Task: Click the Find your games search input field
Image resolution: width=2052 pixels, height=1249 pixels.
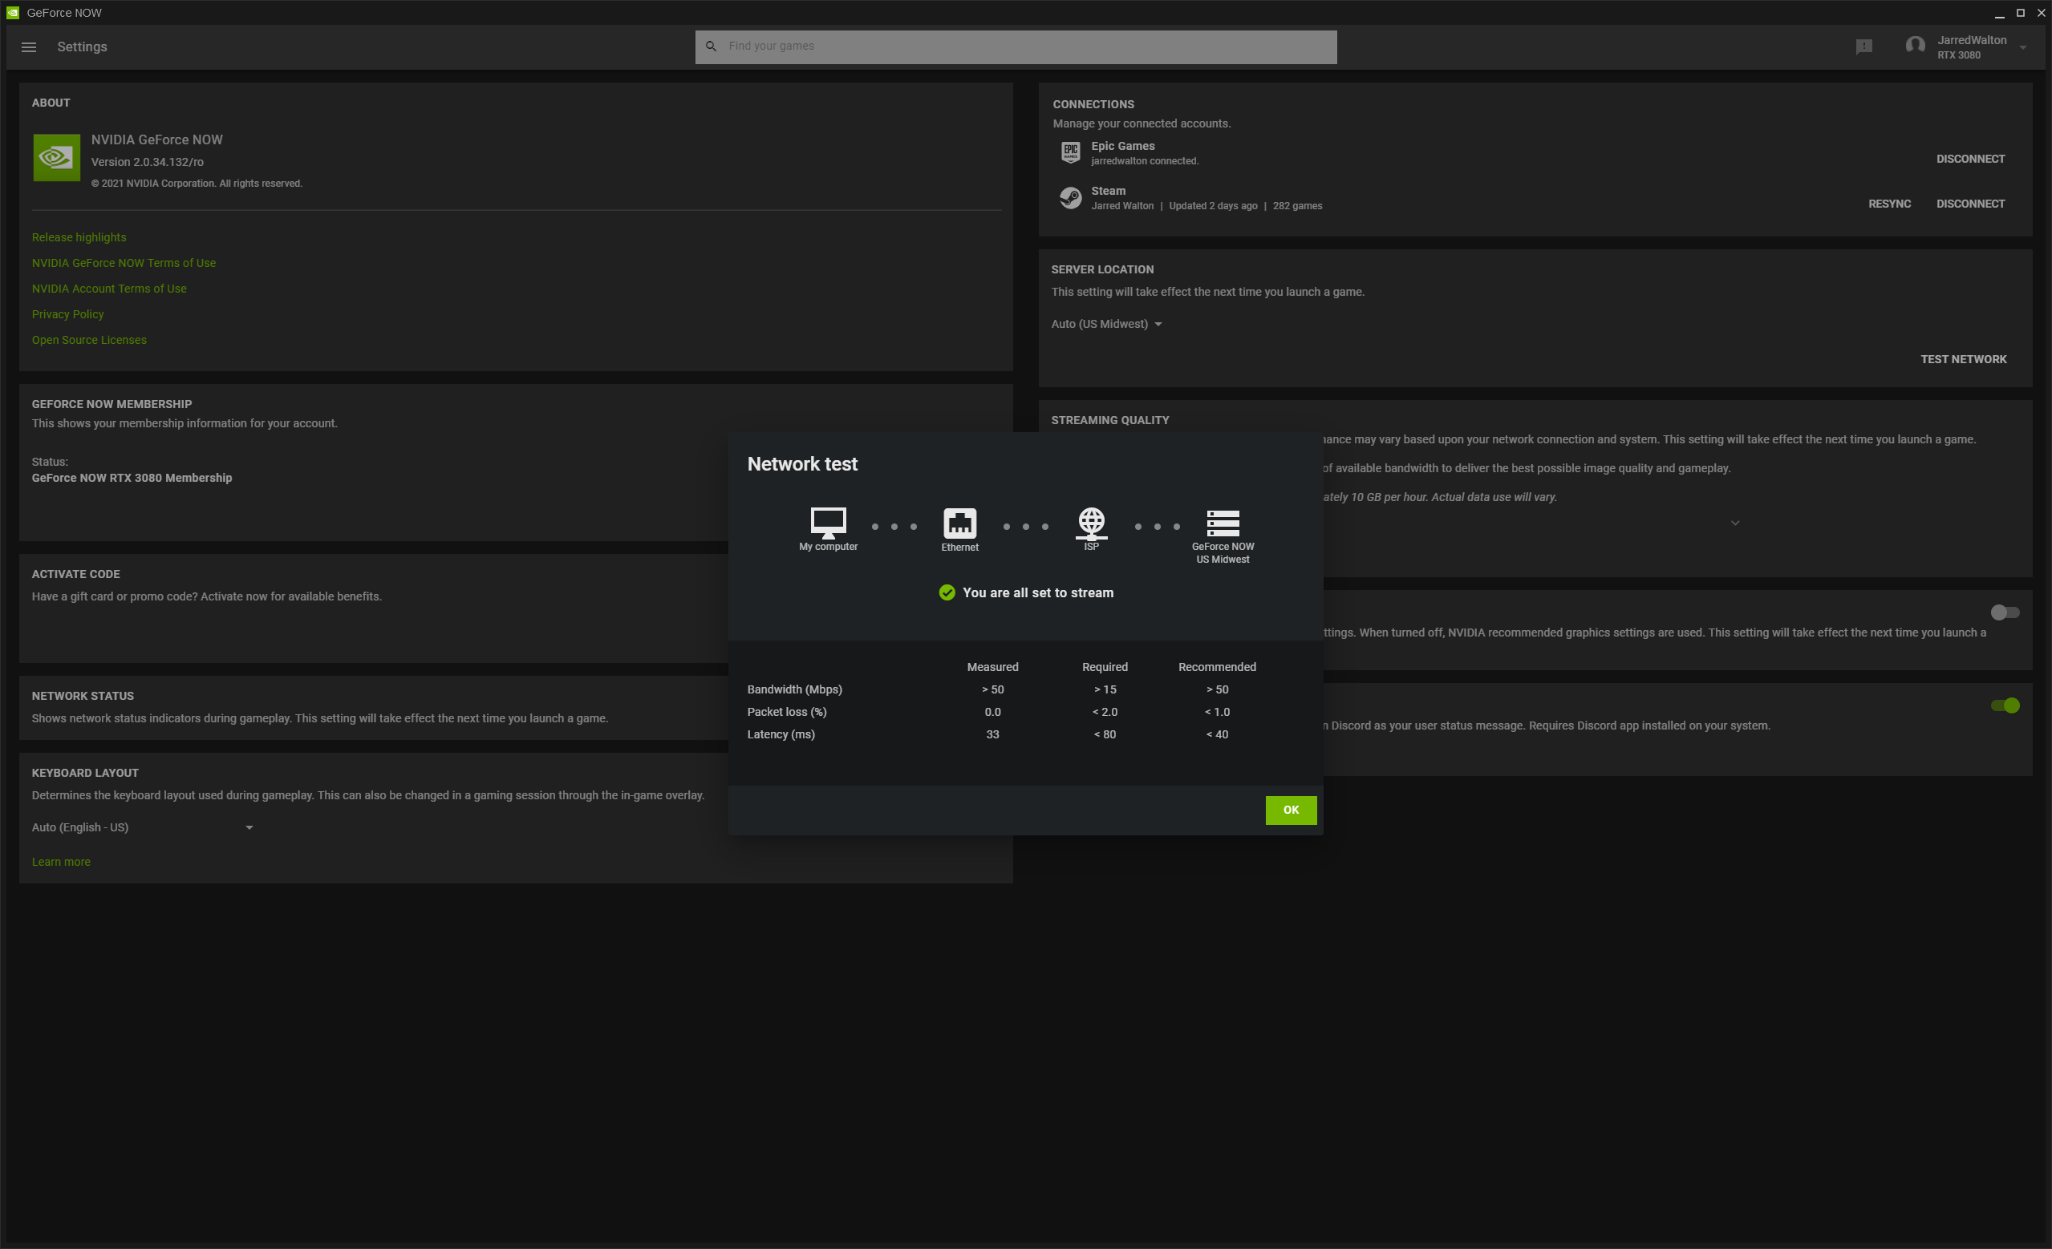Action: point(1016,46)
